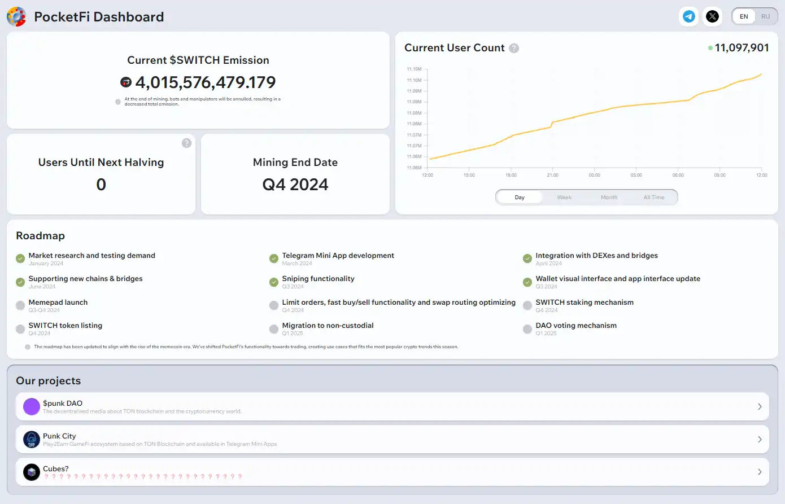Click the Sniping functionality roadmap text
The height and width of the screenshot is (504, 785).
319,279
